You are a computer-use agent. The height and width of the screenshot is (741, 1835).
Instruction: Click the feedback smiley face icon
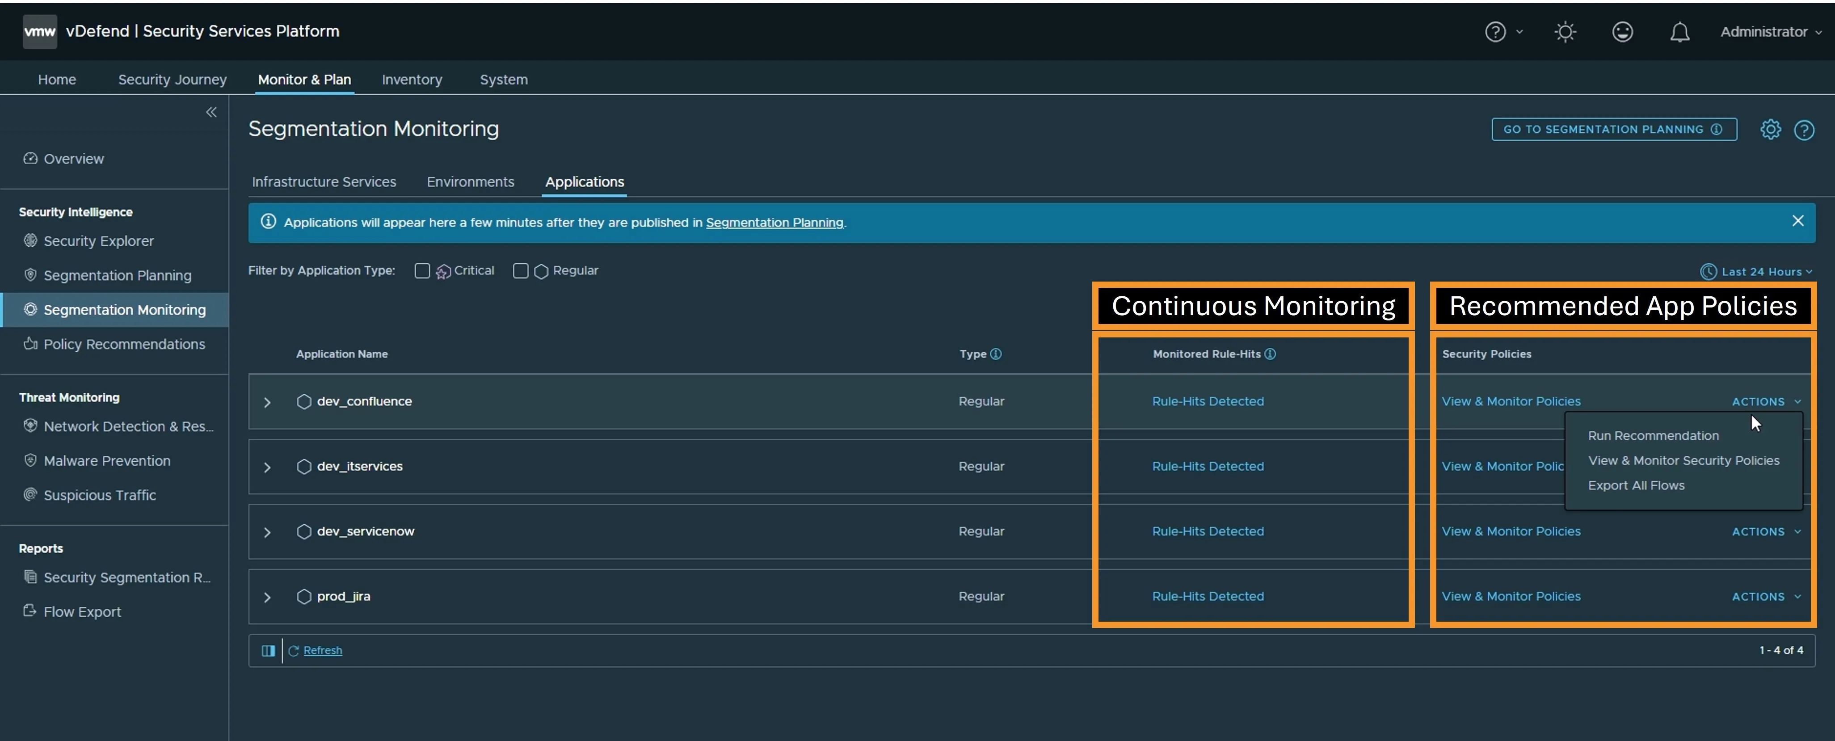1622,32
